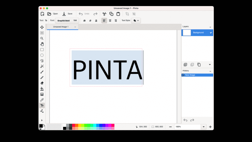Click the Duplicate layer icon
Screen dimensions: 252x142
click(199, 65)
